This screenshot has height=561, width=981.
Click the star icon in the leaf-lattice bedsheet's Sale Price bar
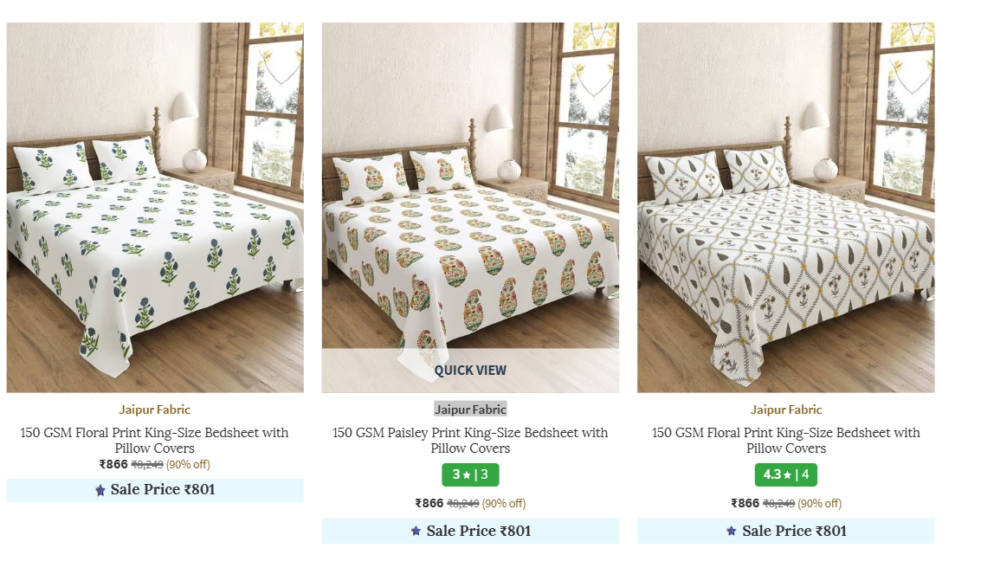tap(732, 532)
